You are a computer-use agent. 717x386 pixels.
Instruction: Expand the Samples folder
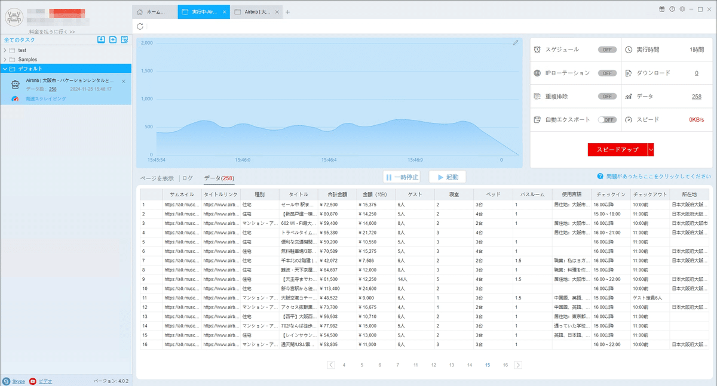click(x=5, y=60)
